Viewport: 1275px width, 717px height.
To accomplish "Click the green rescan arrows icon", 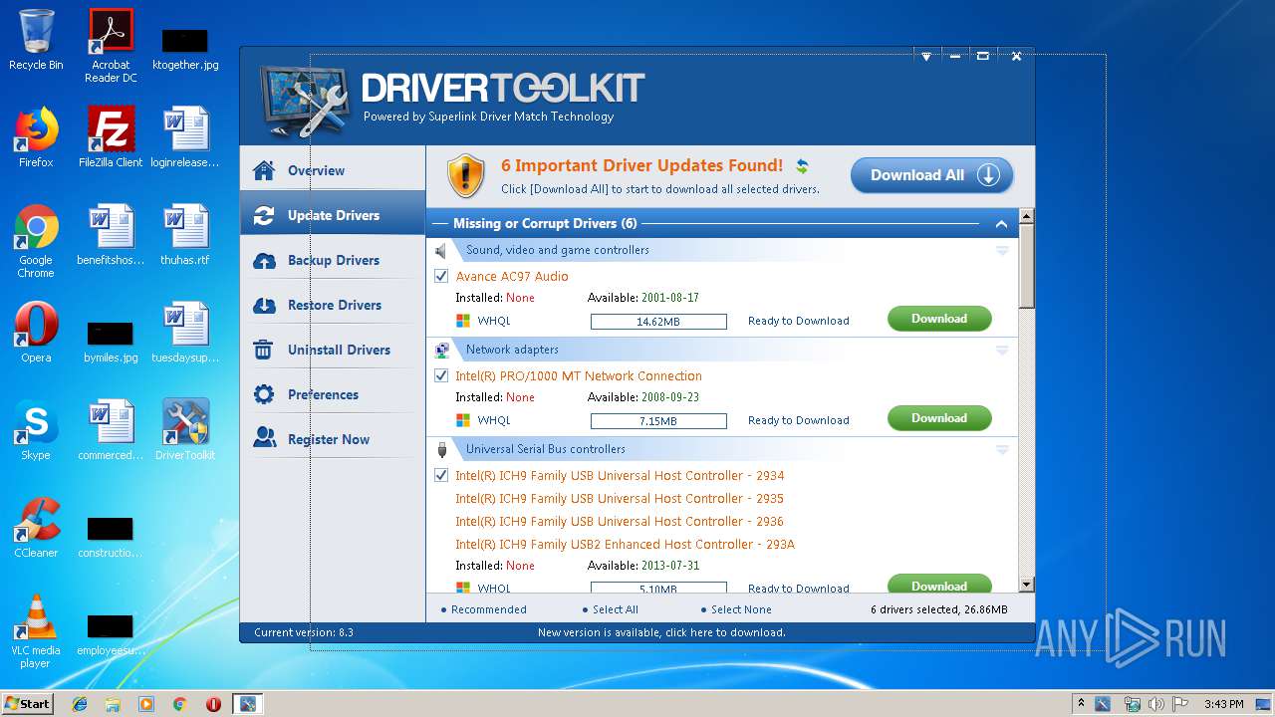I will coord(802,166).
